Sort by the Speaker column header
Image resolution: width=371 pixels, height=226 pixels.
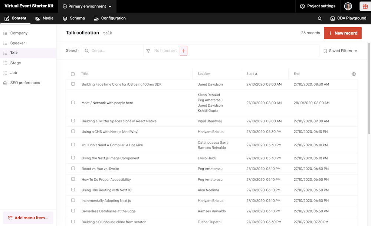coord(204,74)
